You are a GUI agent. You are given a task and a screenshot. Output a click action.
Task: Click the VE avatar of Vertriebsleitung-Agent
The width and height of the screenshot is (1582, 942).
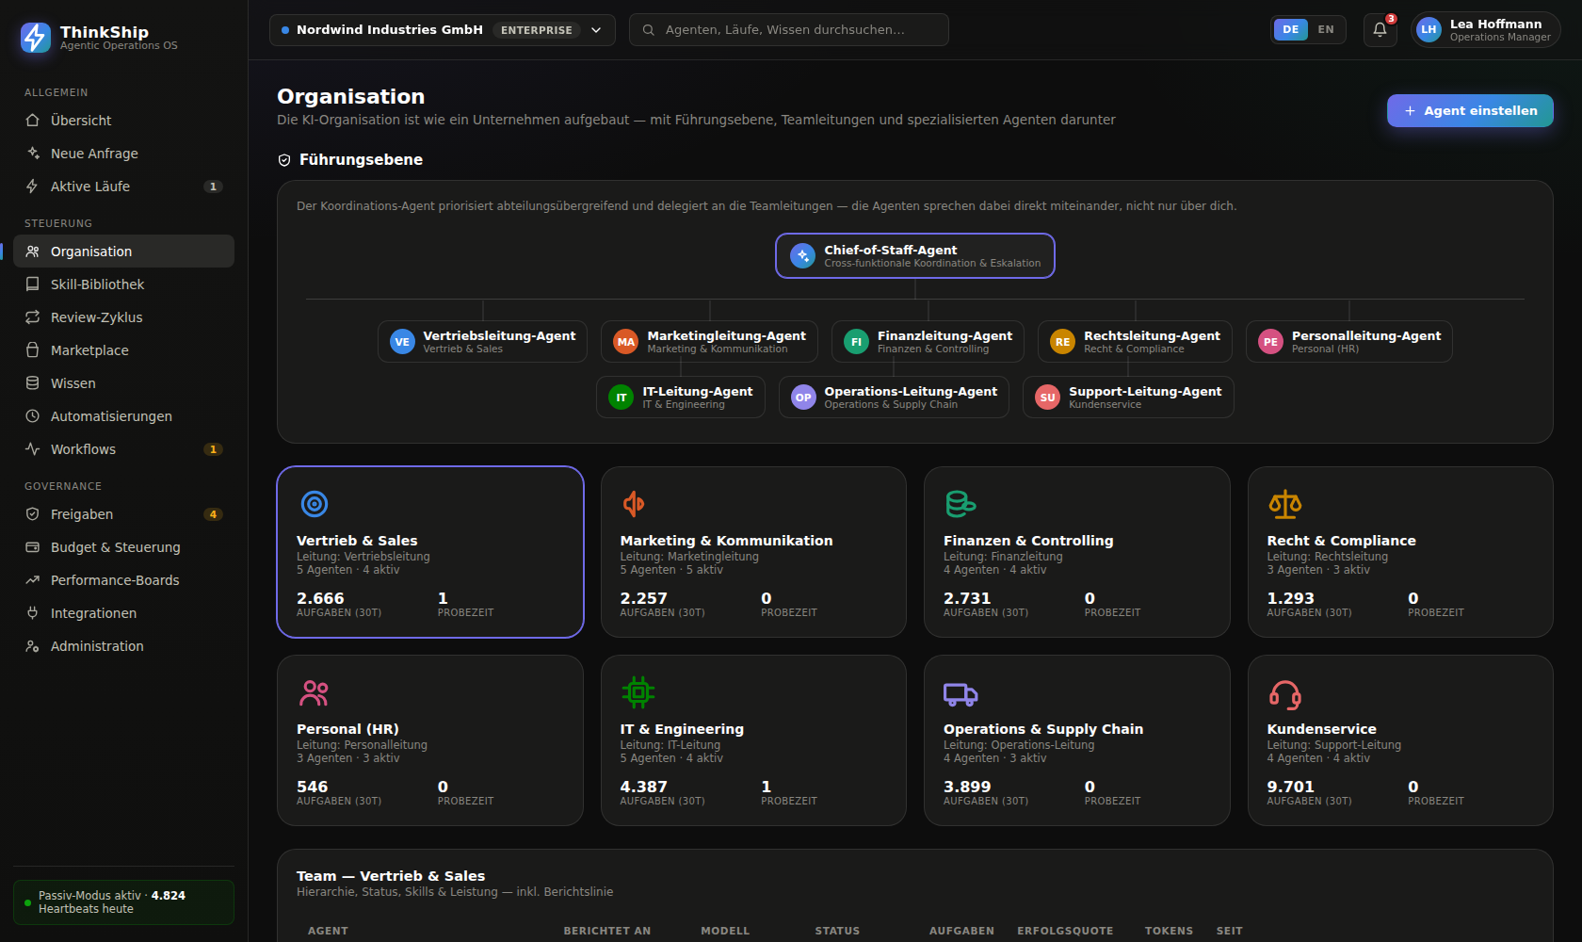click(402, 342)
